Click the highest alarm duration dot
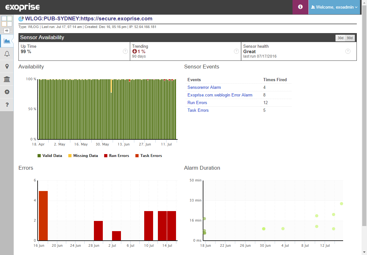367x255 pixels. click(342, 204)
